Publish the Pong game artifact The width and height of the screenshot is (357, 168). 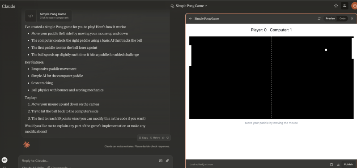[x=348, y=164]
